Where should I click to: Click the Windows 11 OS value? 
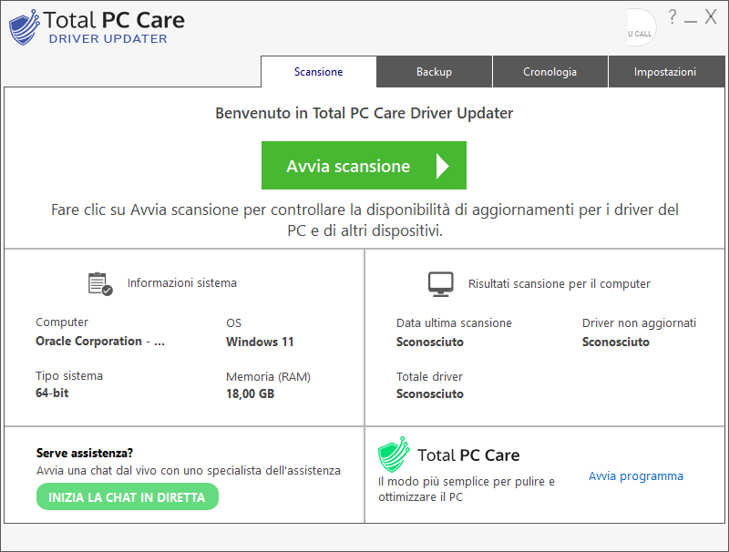coord(260,342)
